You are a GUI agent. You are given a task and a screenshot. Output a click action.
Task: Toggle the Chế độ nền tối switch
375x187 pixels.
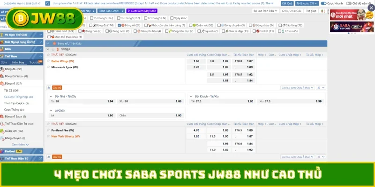pyautogui.click(x=348, y=3)
